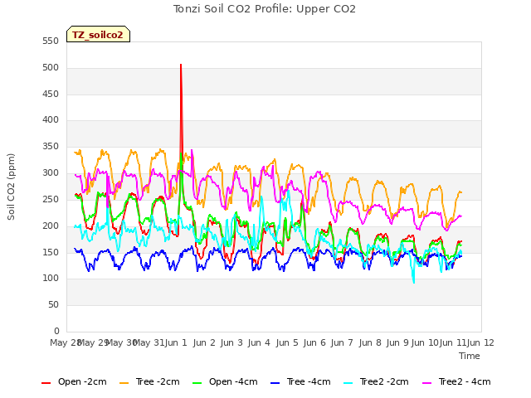Click the 'Jun 6' x-axis date label

coord(314,342)
